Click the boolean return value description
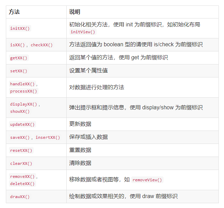Viewport: 224px width, 208px height. pos(136,45)
